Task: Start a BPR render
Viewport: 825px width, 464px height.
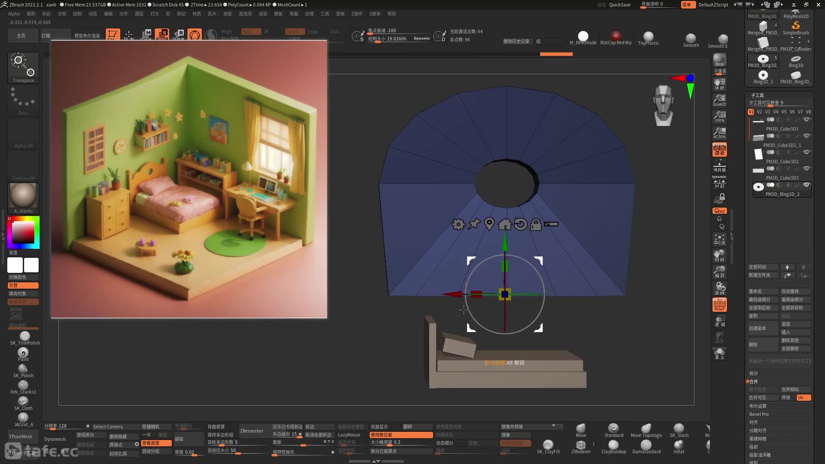Action: click(719, 60)
